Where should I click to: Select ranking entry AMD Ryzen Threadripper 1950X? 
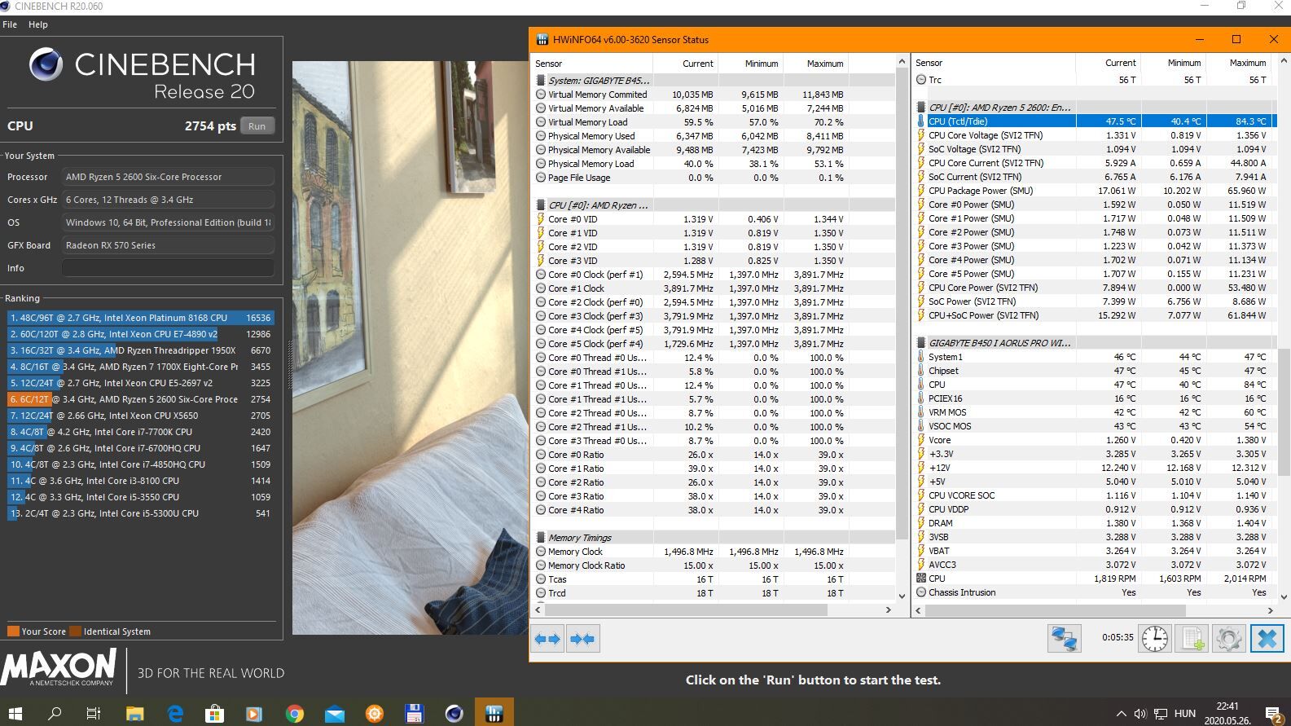tap(141, 350)
